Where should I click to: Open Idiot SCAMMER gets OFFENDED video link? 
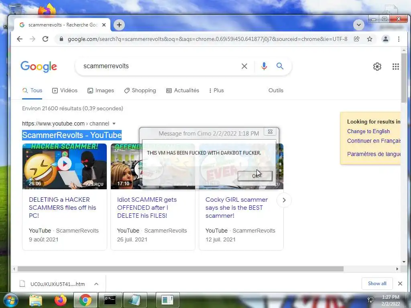pyautogui.click(x=147, y=207)
